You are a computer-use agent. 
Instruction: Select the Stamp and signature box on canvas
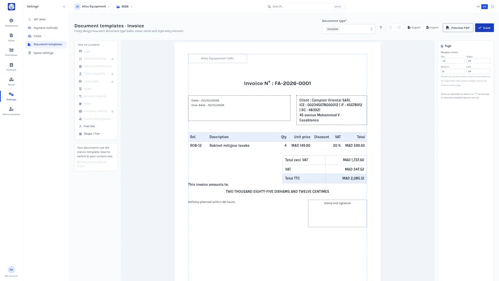pos(337,213)
